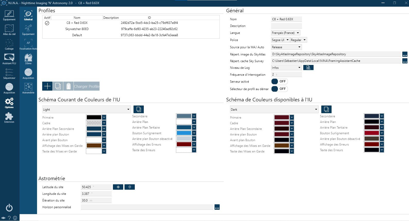Image resolution: width=409 pixels, height=221 pixels.
Task: Open Acquisition in the main sidebar
Action: 9,88
